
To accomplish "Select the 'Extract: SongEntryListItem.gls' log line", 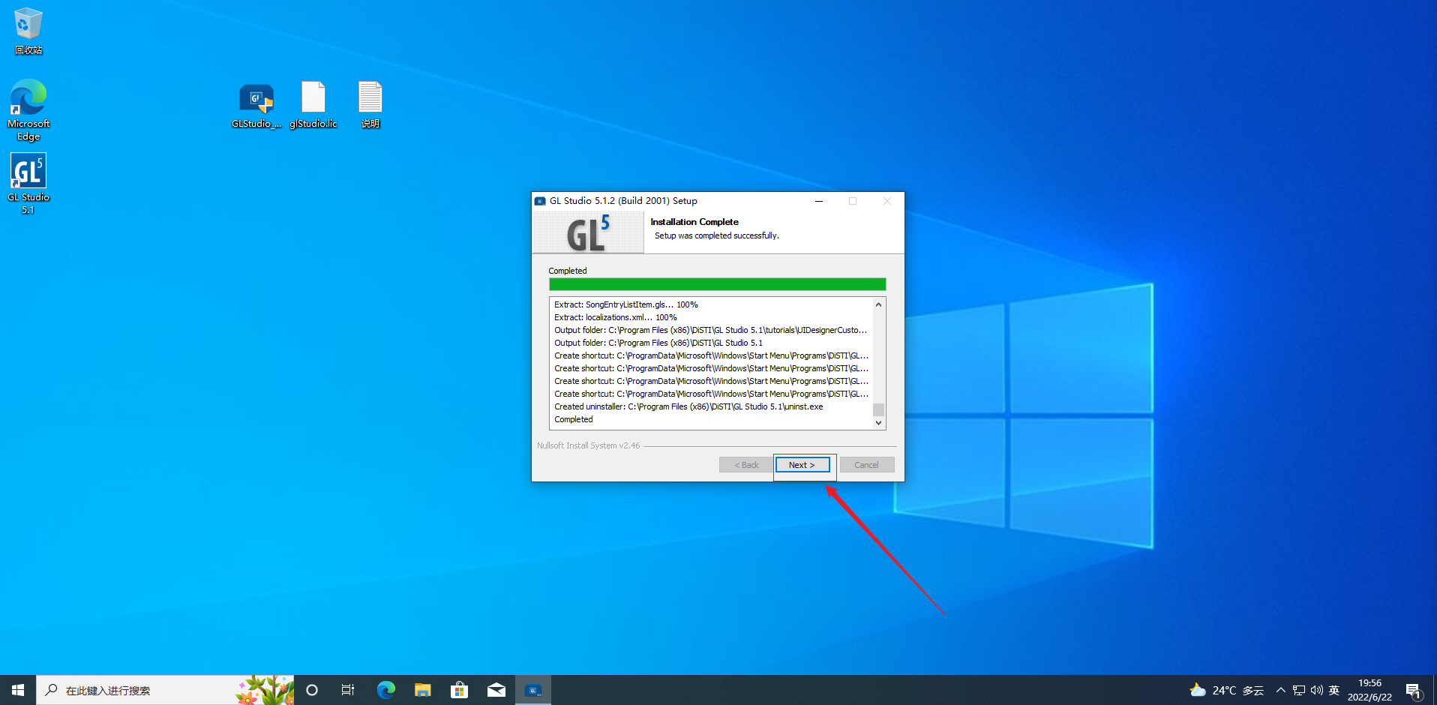I will point(626,304).
